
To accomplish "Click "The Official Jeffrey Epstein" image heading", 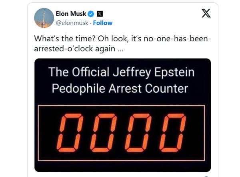I will (x=121, y=73).
